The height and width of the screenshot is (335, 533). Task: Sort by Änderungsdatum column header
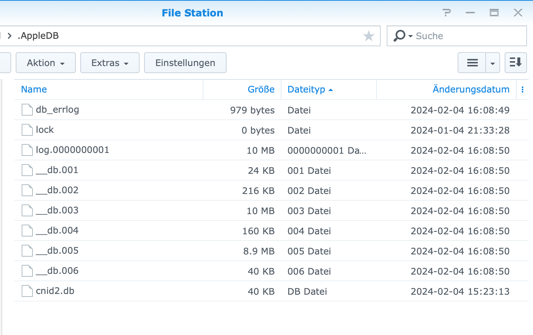tap(471, 90)
